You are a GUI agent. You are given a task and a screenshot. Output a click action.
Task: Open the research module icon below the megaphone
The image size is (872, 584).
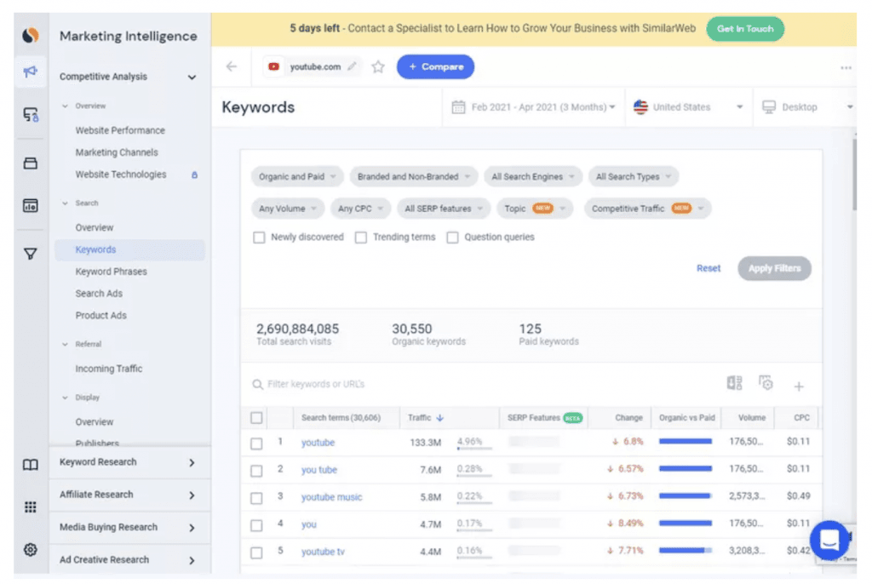point(31,115)
